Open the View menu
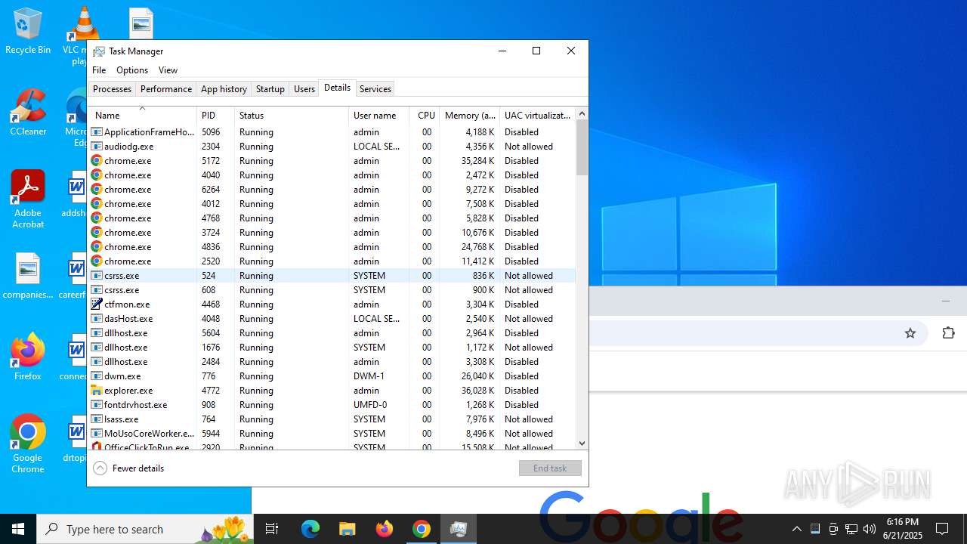 [x=168, y=70]
